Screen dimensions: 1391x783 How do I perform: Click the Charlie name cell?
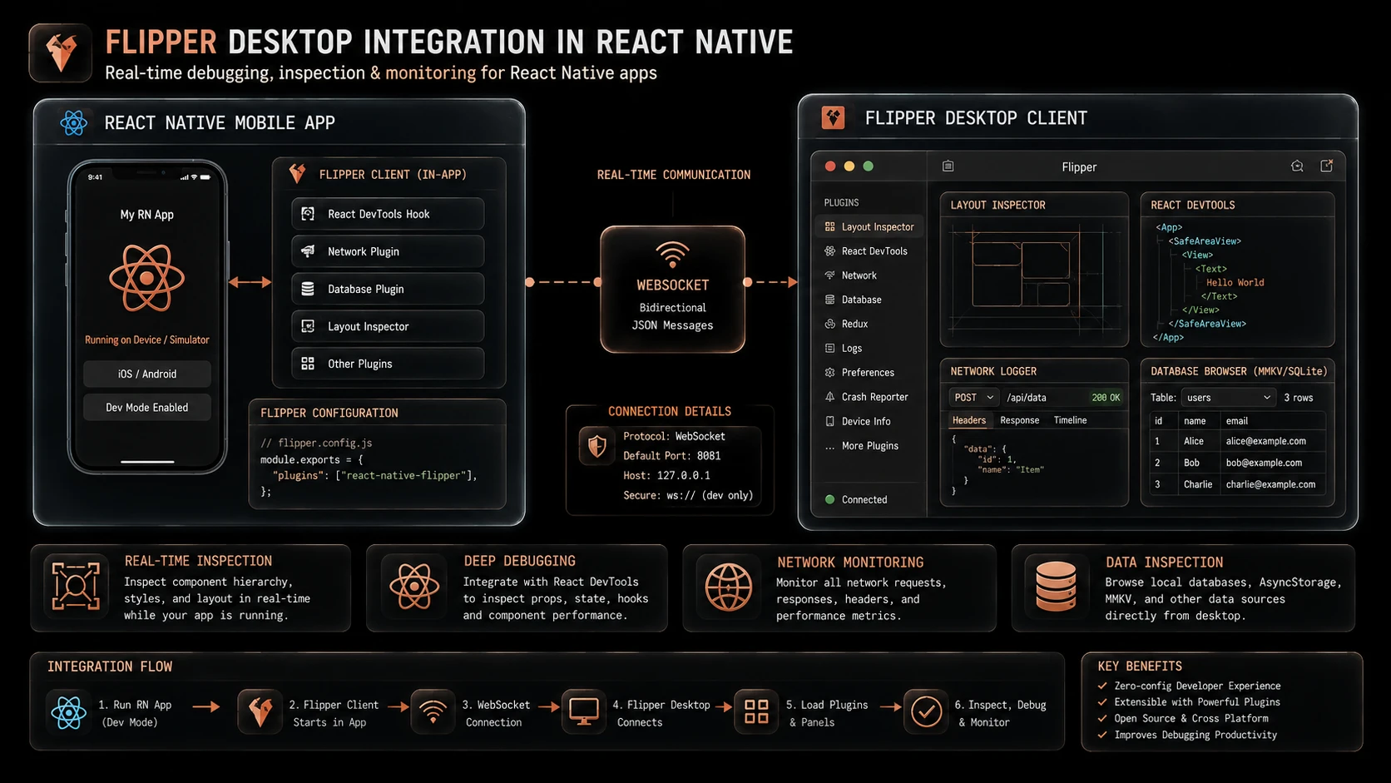pos(1198,484)
